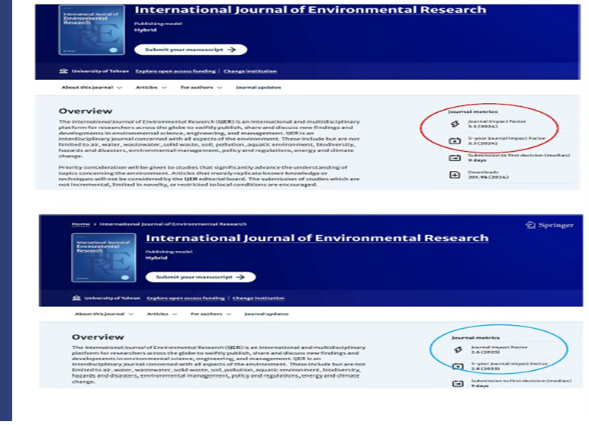This screenshot has height=425, width=589.
Task: Click the Hybrid publishing model text in lower page
Action: click(156, 258)
